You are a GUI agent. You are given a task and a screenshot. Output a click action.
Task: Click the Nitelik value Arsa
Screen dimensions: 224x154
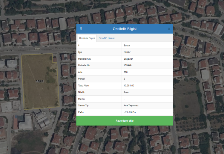pyautogui.click(x=126, y=92)
